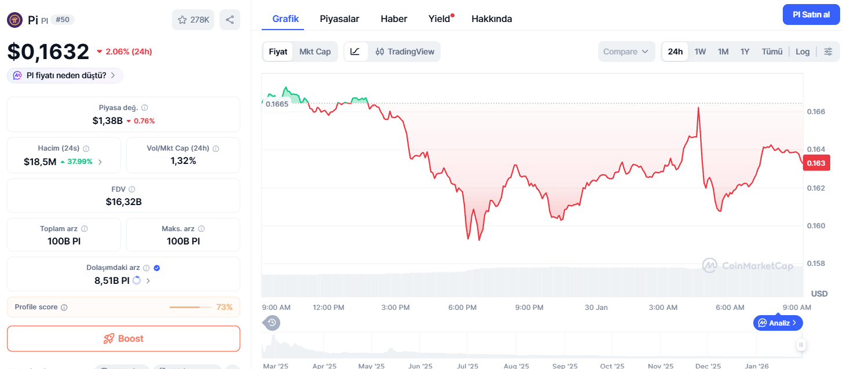Set chart range to 1Y
The image size is (843, 369).
[745, 52]
